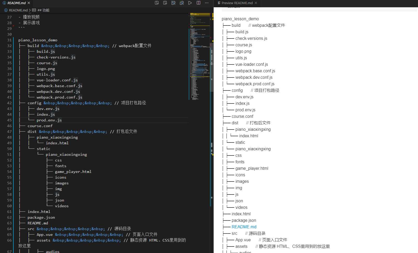Click 'package.json' in the preview pane
Screen dimensions: 418x253
tap(244, 220)
